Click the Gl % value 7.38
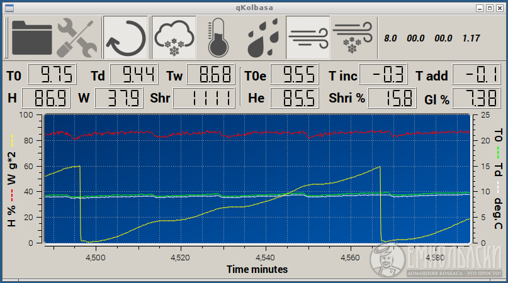Viewport: 508px width, 283px height. (x=477, y=98)
